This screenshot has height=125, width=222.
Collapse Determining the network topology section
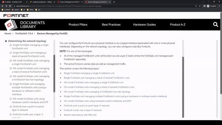[6, 41]
